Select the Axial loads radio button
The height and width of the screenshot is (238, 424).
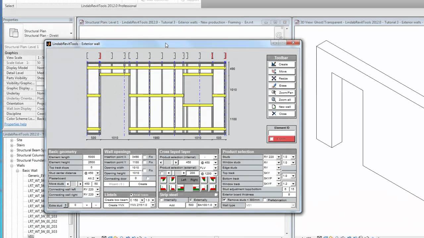click(x=132, y=195)
